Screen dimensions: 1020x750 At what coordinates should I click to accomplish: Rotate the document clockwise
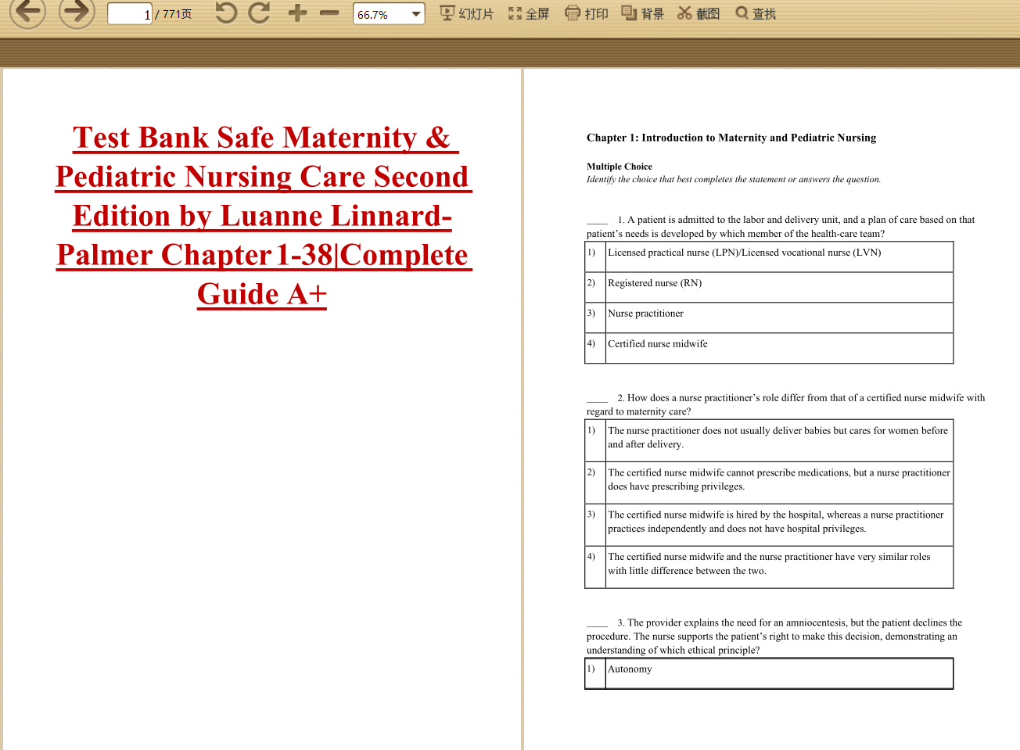coord(259,13)
